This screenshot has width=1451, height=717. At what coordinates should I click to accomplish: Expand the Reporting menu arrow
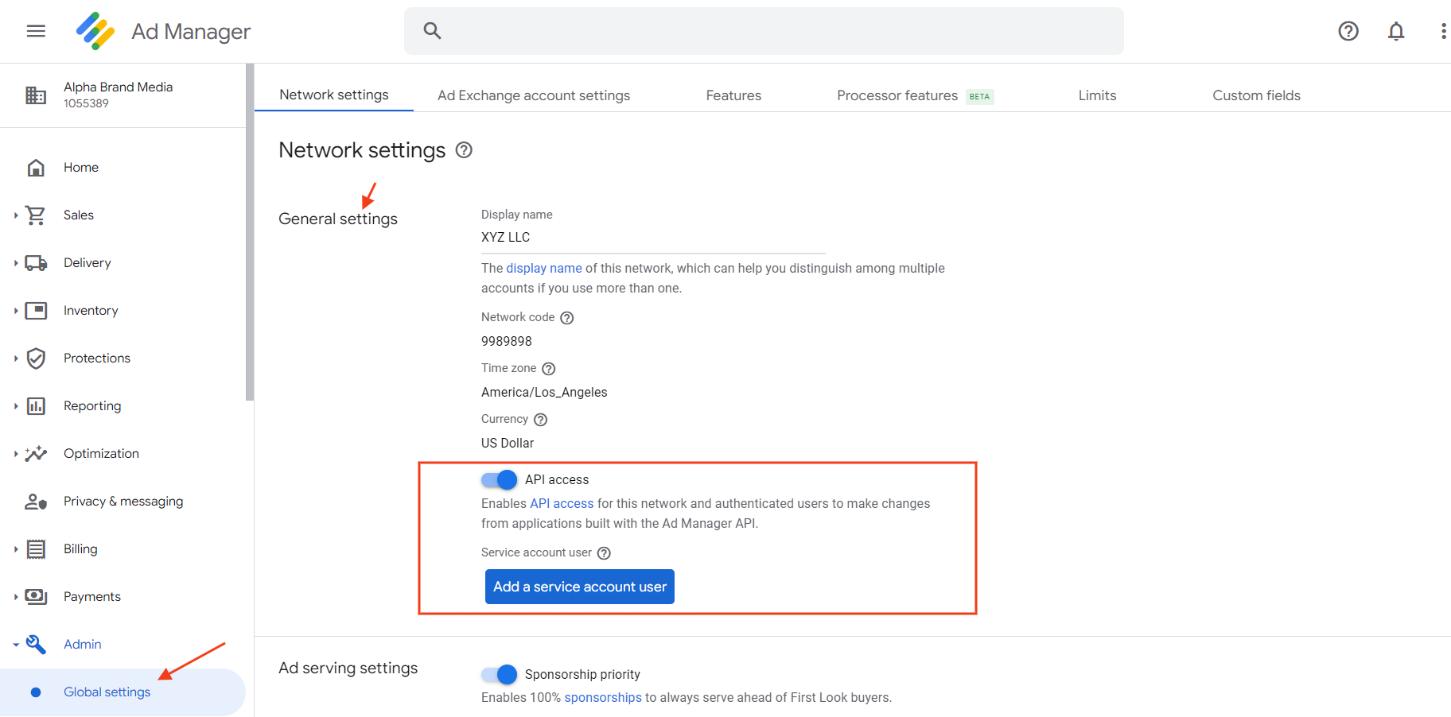[15, 406]
